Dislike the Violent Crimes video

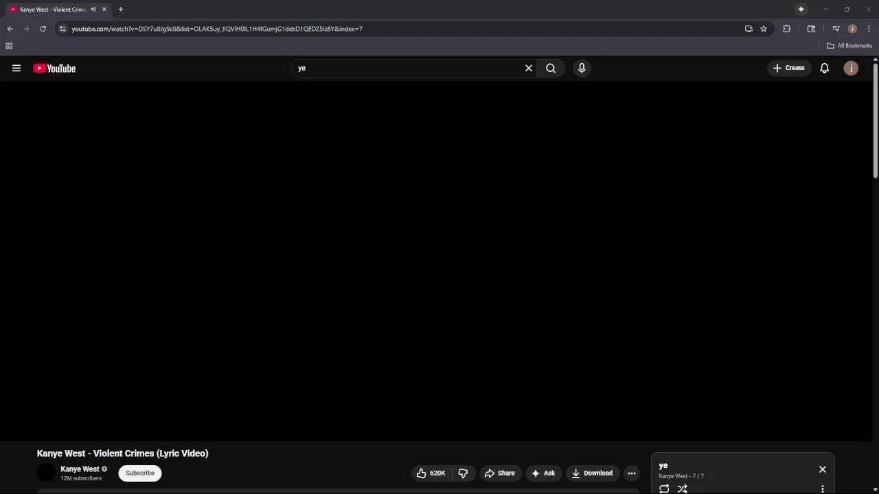(463, 473)
